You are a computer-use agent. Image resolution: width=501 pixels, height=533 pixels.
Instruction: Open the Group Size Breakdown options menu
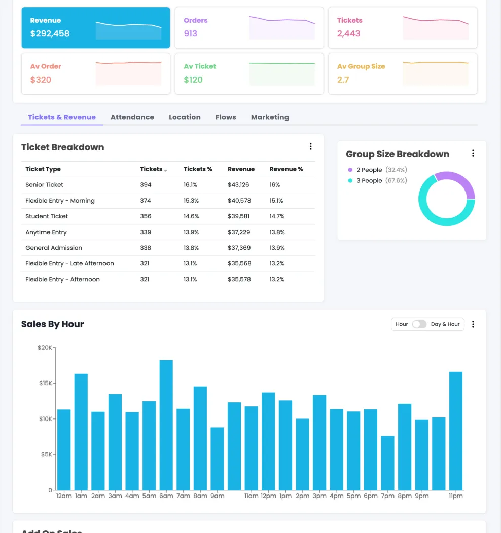pyautogui.click(x=473, y=153)
